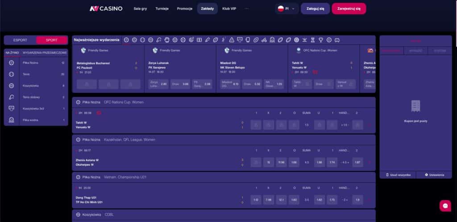Bet on Draw at 5.32 for Mladost DG match
The width and height of the screenshot is (457, 222).
[252, 84]
